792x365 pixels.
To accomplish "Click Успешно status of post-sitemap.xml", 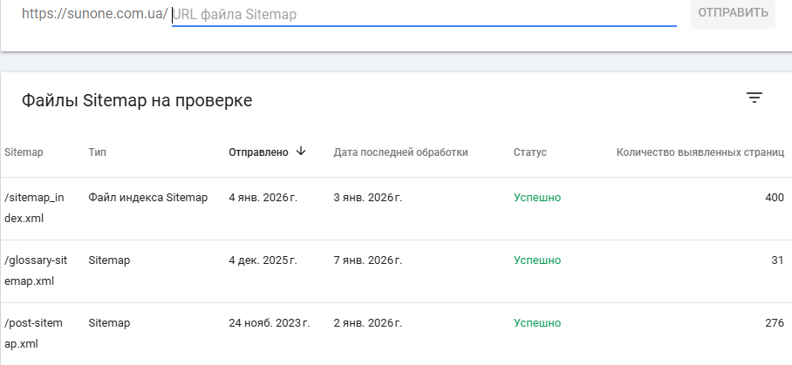I will [536, 323].
